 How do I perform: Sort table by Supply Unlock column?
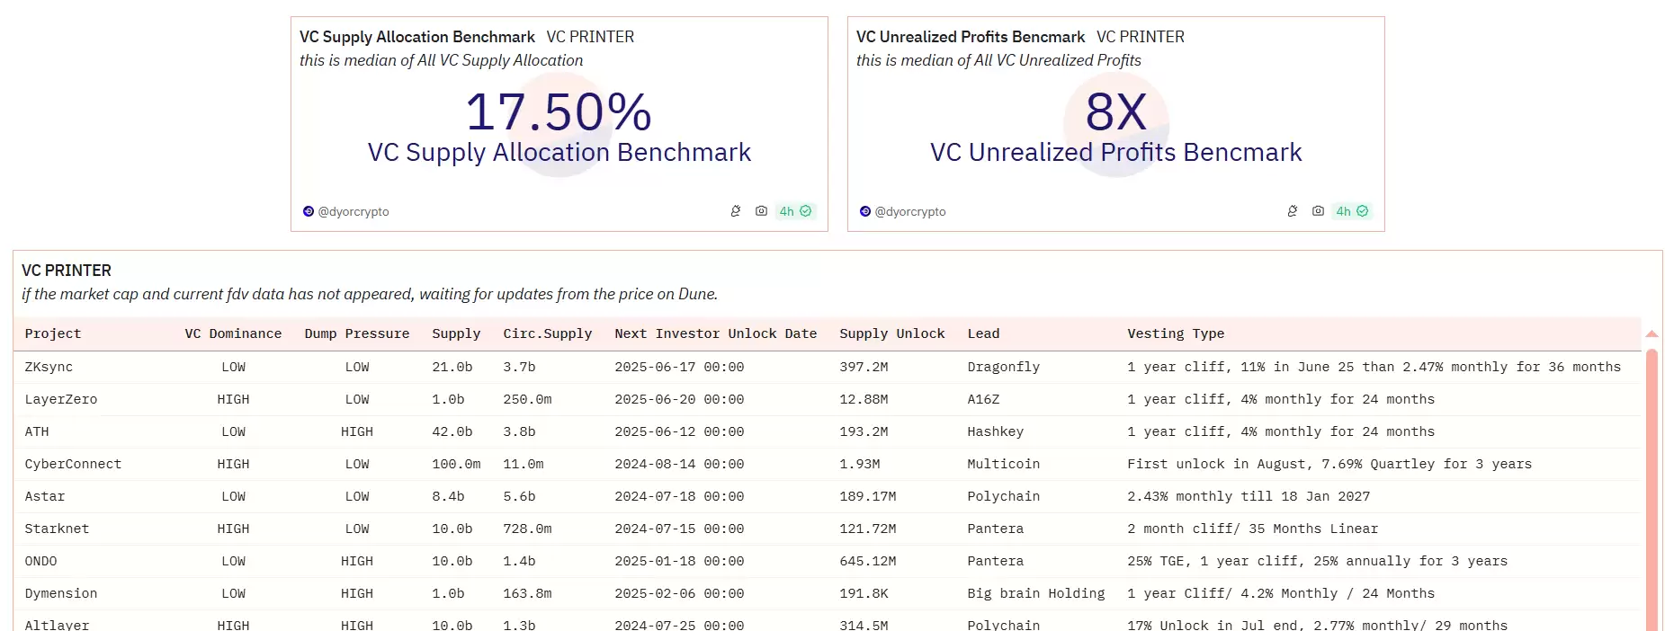click(x=891, y=333)
